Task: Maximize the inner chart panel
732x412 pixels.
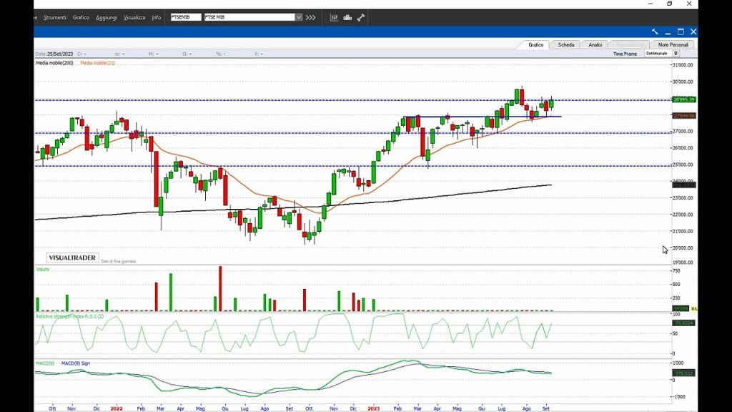Action: point(681,31)
